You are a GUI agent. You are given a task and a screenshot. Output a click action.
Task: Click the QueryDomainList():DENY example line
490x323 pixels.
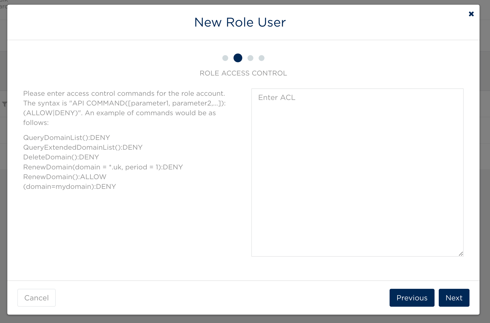coord(67,138)
